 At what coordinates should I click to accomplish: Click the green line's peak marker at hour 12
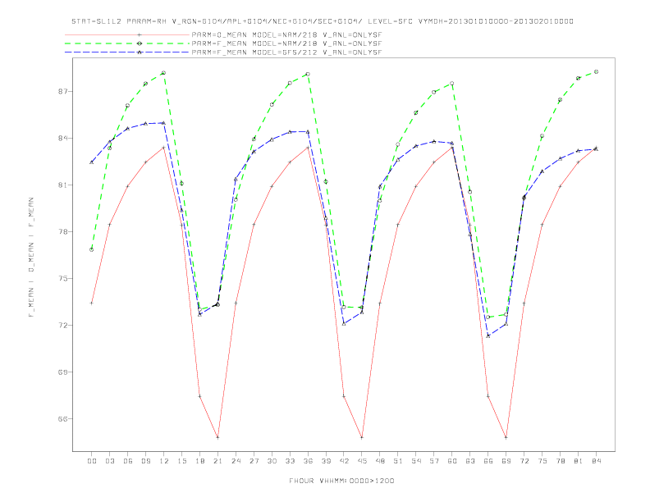tap(164, 73)
